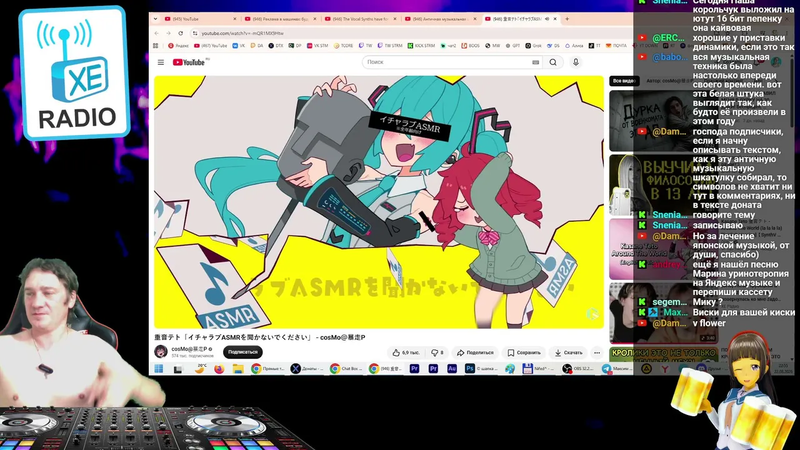Switch to Adobe Audition in the taskbar

tap(452, 369)
